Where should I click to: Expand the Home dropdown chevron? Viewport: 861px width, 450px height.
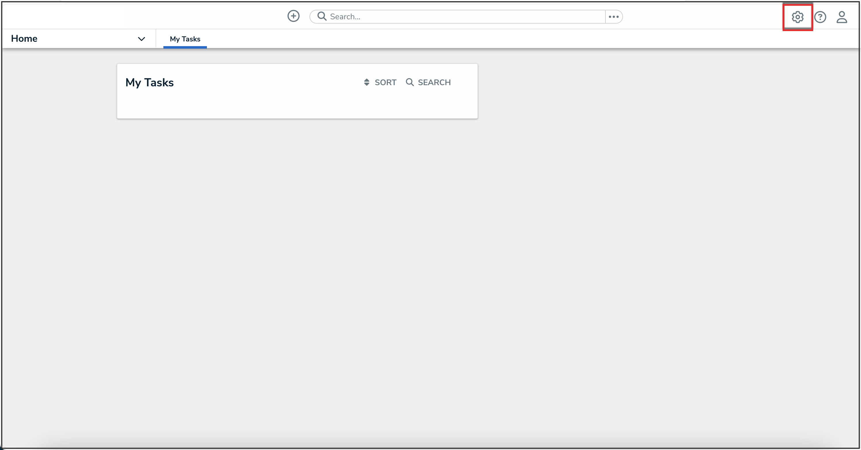(x=141, y=39)
